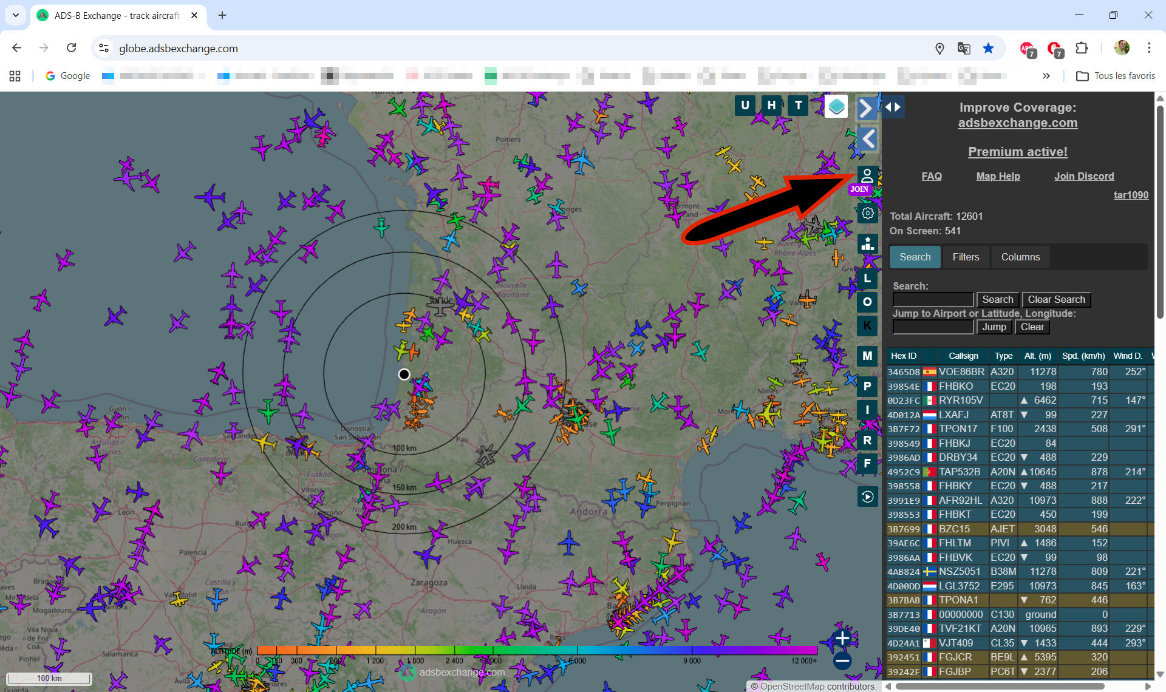This screenshot has height=692, width=1166.
Task: Go back in browser history
Action: pyautogui.click(x=17, y=48)
